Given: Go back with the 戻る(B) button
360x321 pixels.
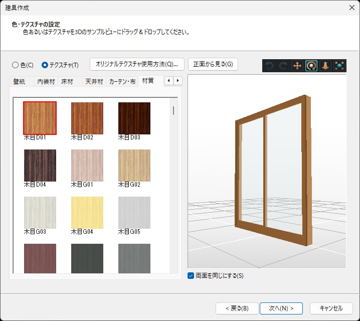Looking at the screenshot, I should pyautogui.click(x=237, y=308).
